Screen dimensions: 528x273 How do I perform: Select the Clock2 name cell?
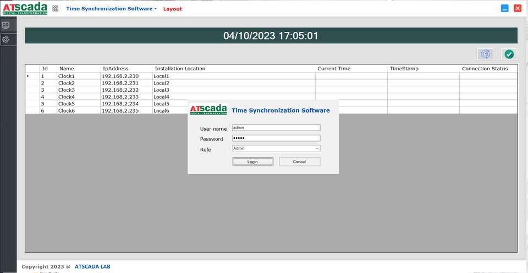[79, 83]
